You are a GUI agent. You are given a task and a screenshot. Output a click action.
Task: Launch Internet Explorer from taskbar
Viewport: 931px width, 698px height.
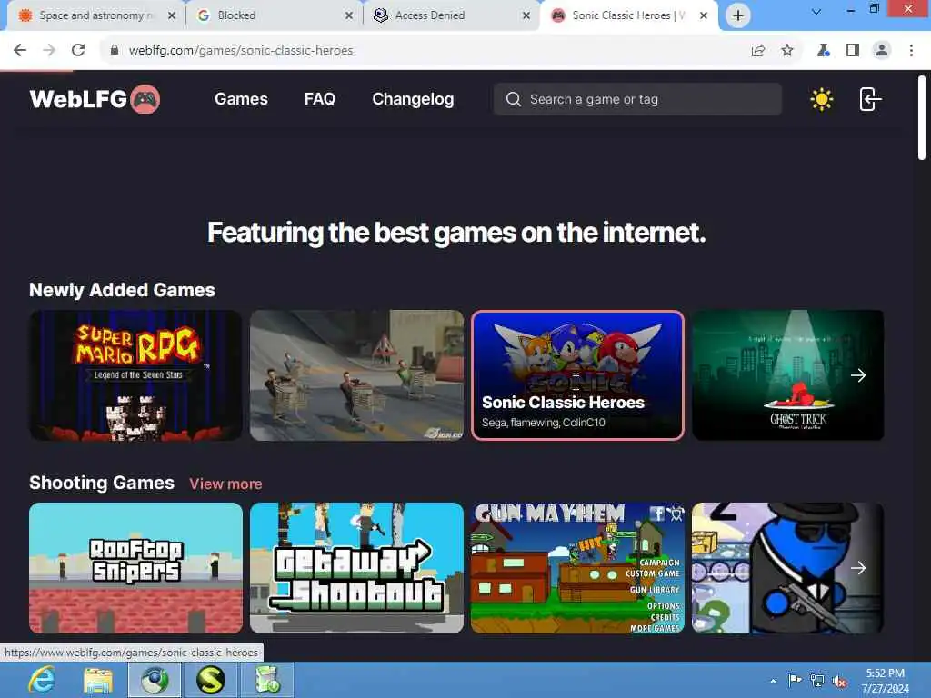click(42, 680)
